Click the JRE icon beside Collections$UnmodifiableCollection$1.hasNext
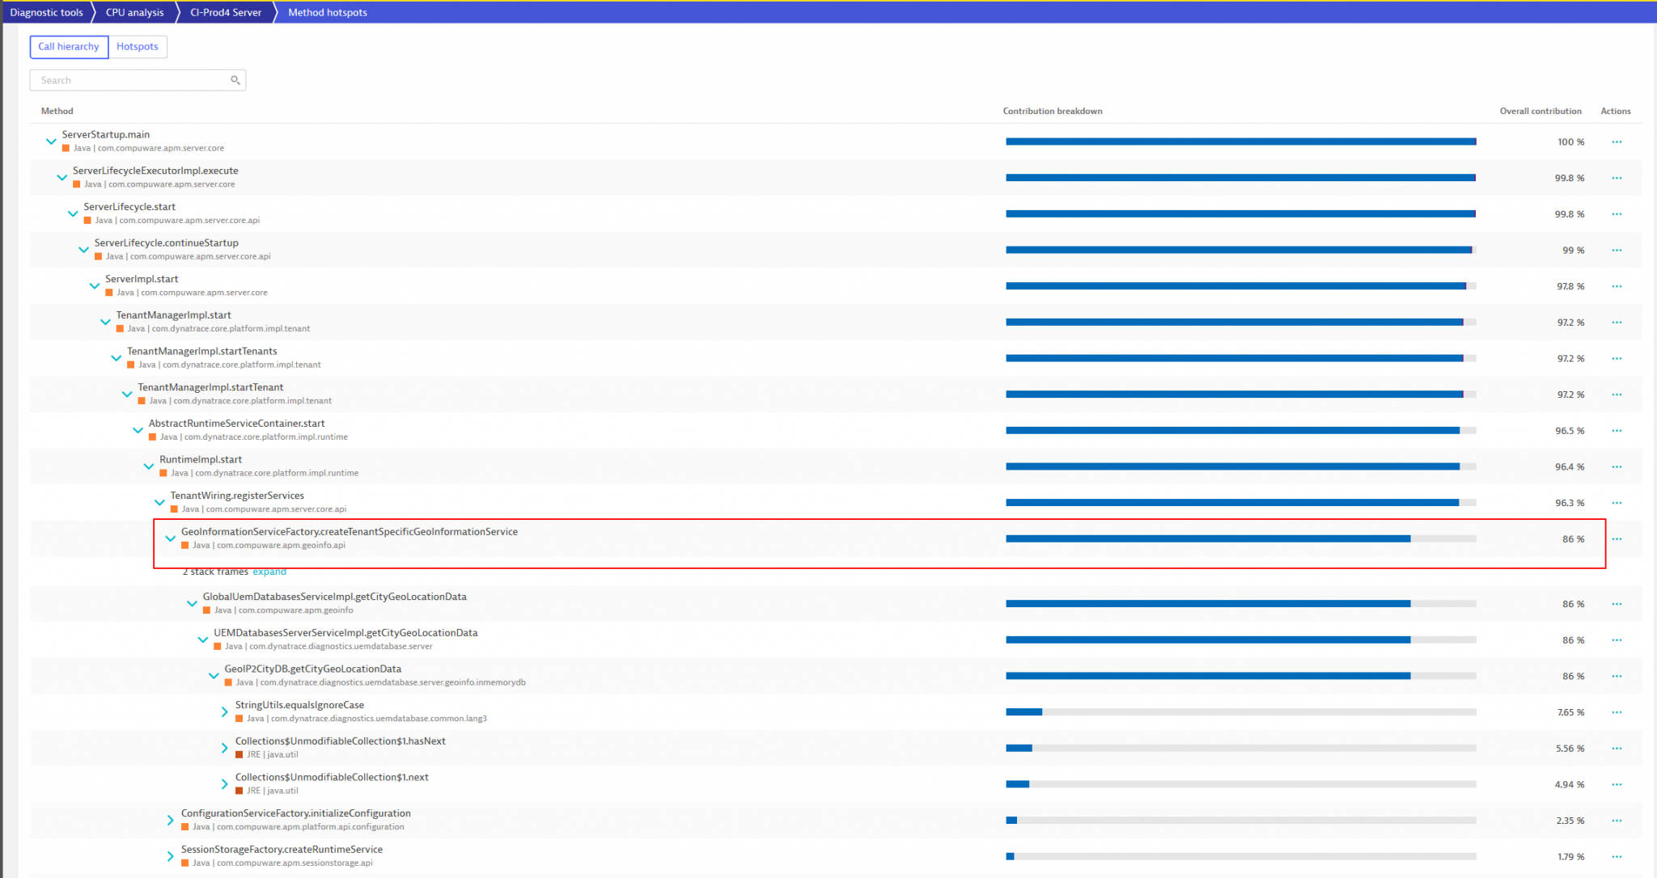This screenshot has width=1657, height=878. (x=240, y=754)
